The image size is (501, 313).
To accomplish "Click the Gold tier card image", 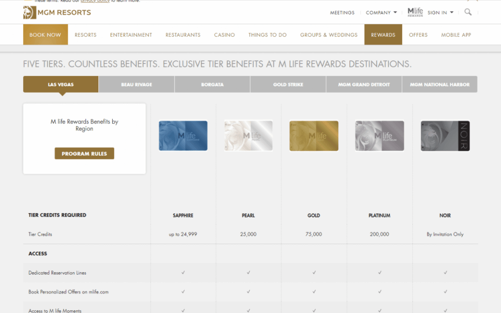I will point(314,136).
